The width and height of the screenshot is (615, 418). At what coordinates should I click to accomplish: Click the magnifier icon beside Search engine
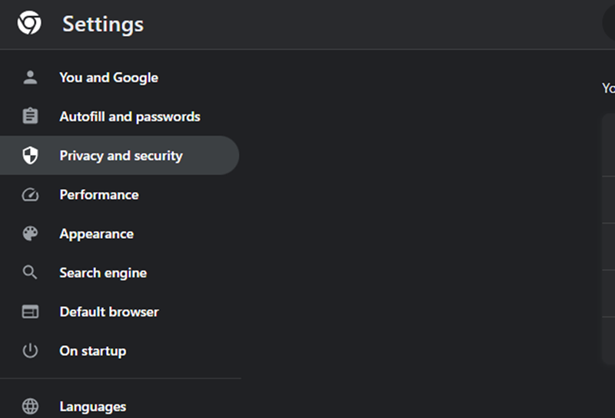(x=30, y=272)
